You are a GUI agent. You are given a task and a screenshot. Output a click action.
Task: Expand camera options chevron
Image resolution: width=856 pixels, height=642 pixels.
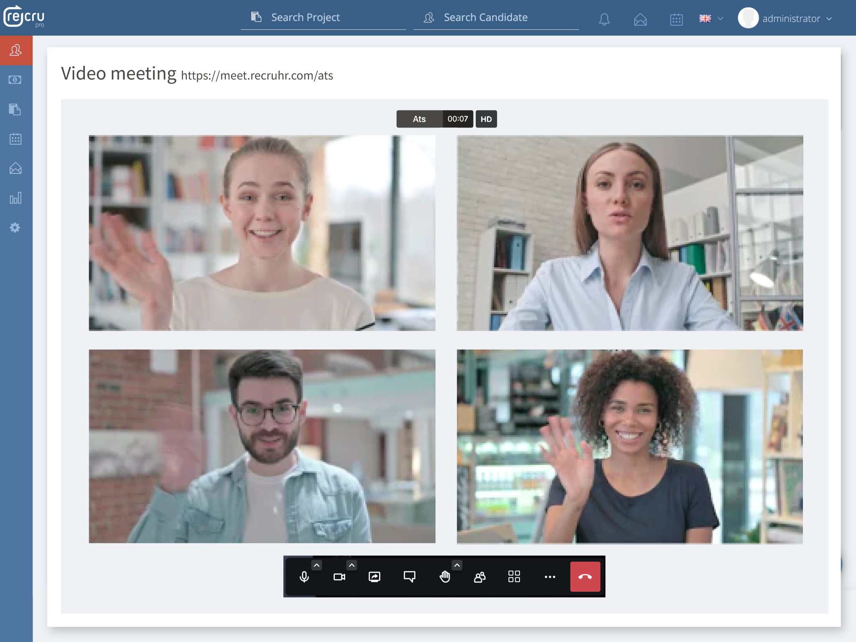352,565
